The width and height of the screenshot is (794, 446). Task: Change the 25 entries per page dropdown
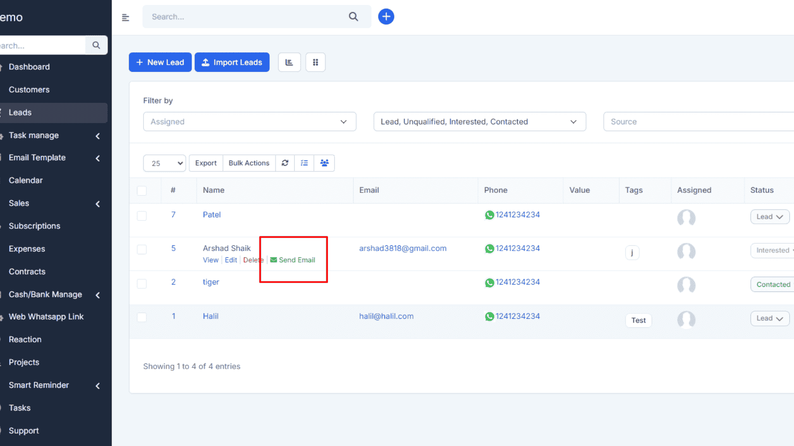point(165,163)
